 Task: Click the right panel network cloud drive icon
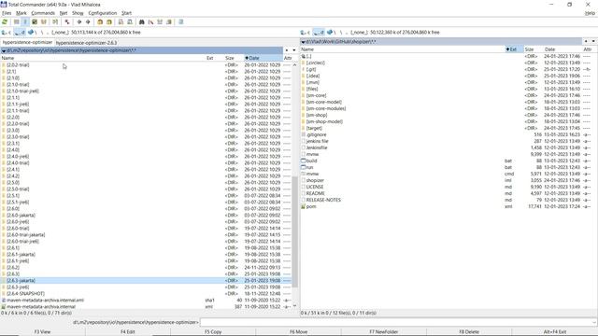(x=330, y=33)
